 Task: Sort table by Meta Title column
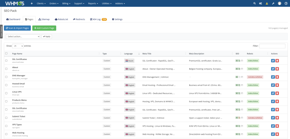coord(164,54)
